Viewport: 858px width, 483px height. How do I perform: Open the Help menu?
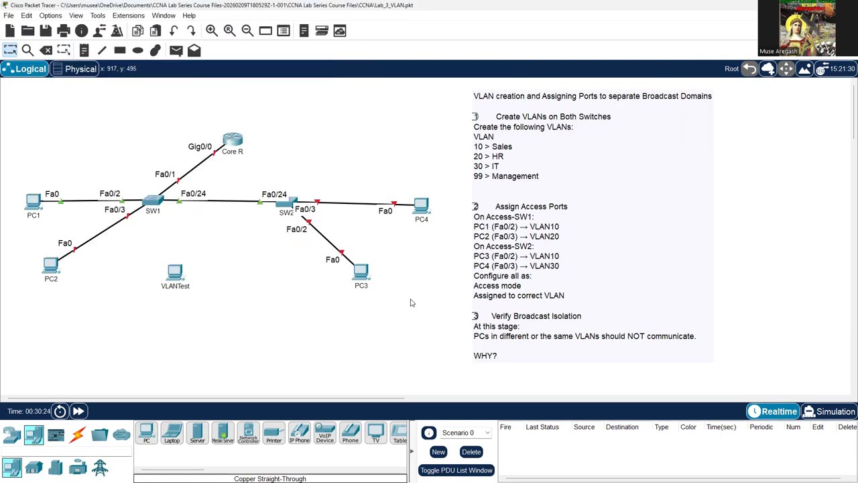pos(189,15)
